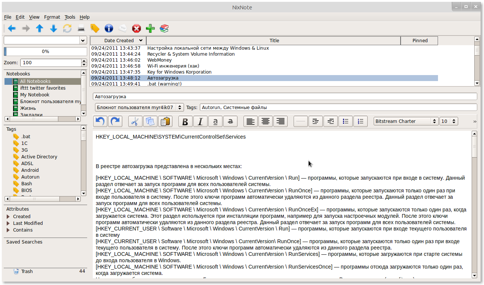Click the blue Up arrow toolbar icon
The height and width of the screenshot is (285, 484).
(x=40, y=28)
